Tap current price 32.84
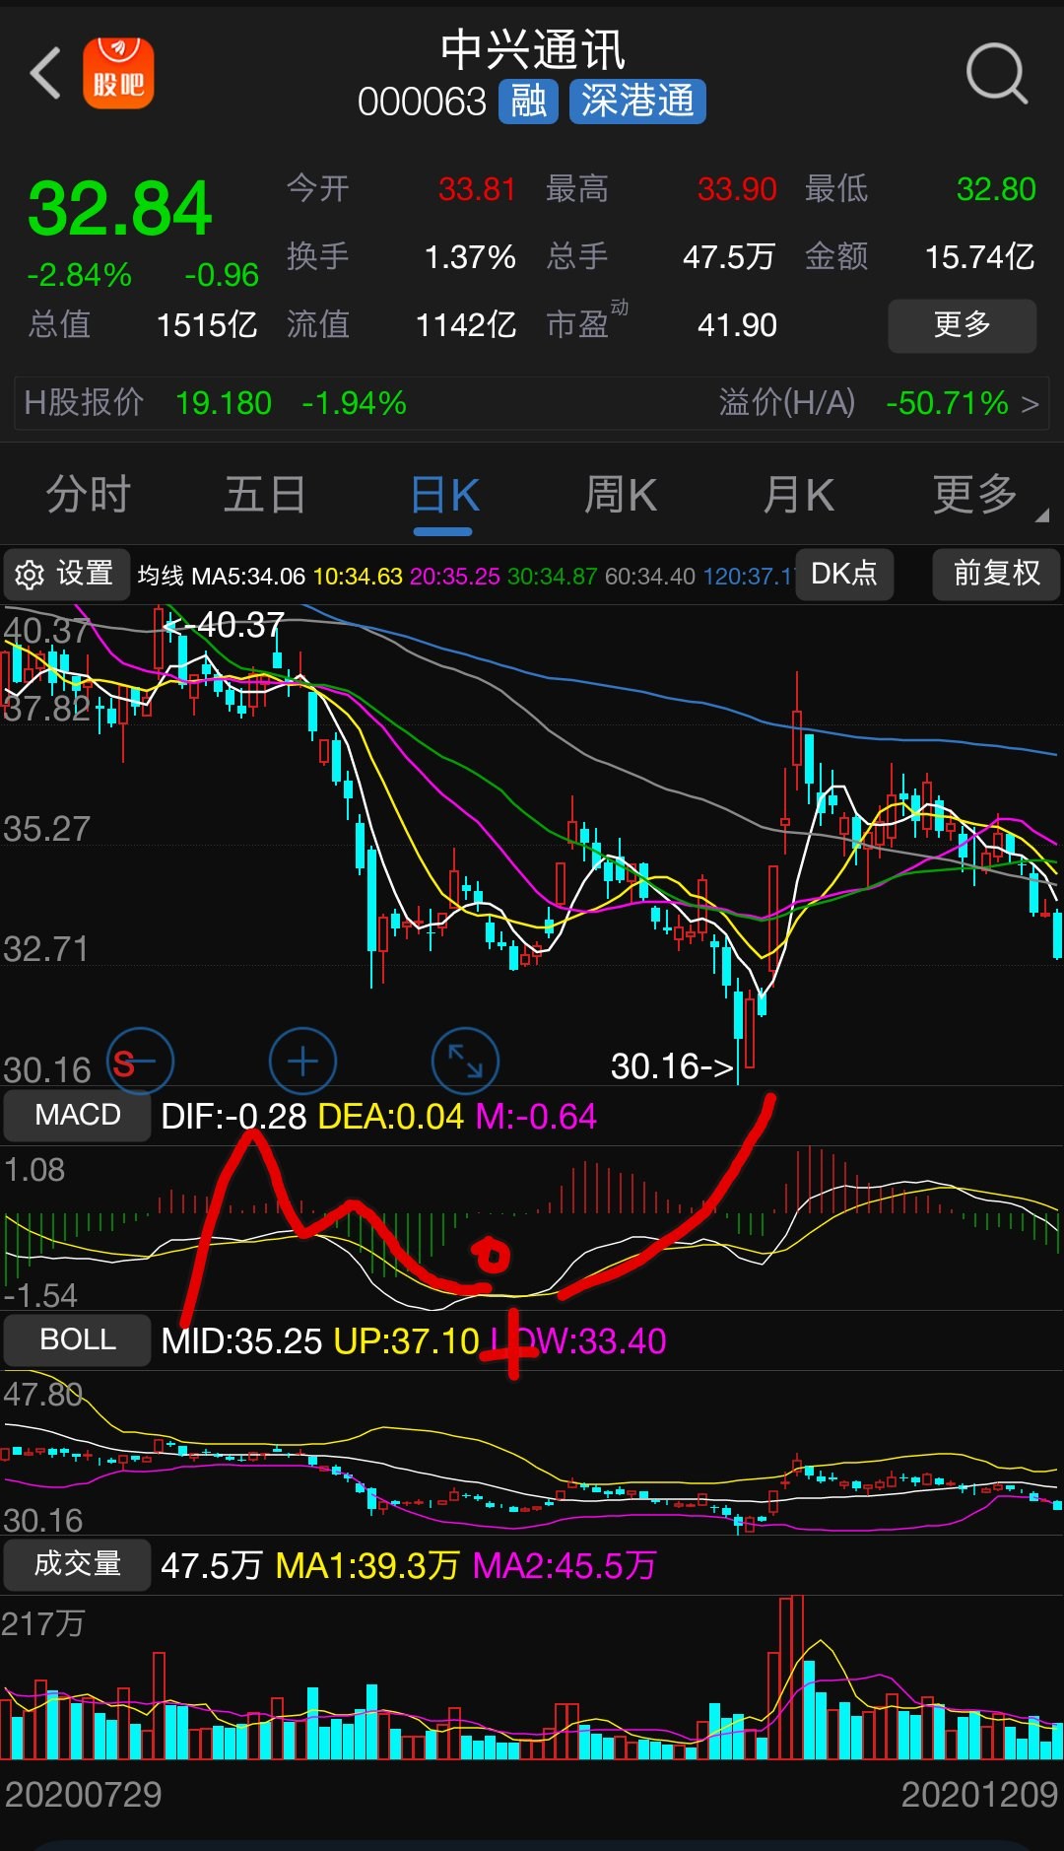Screen dimensions: 1064x1851 point(119,208)
